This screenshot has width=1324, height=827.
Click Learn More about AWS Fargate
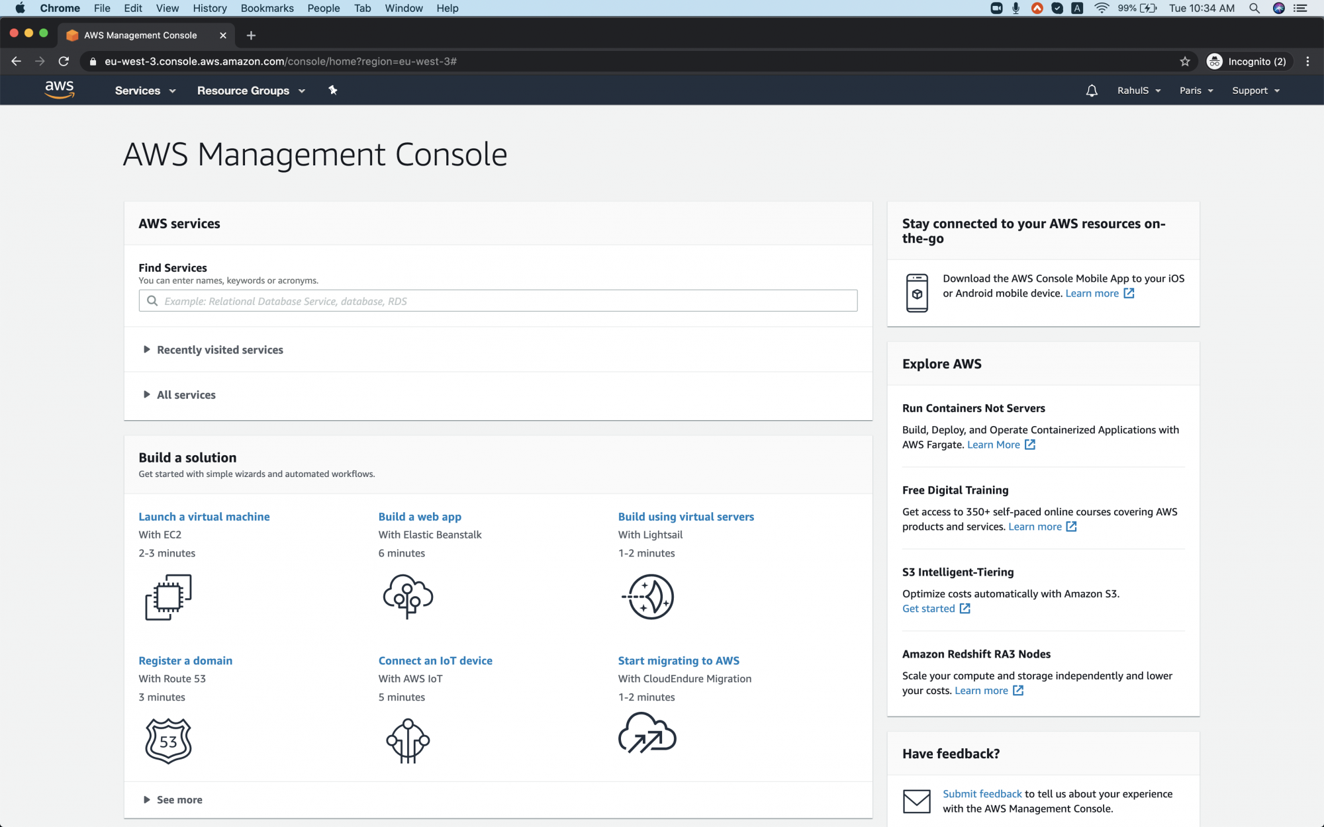pyautogui.click(x=994, y=444)
